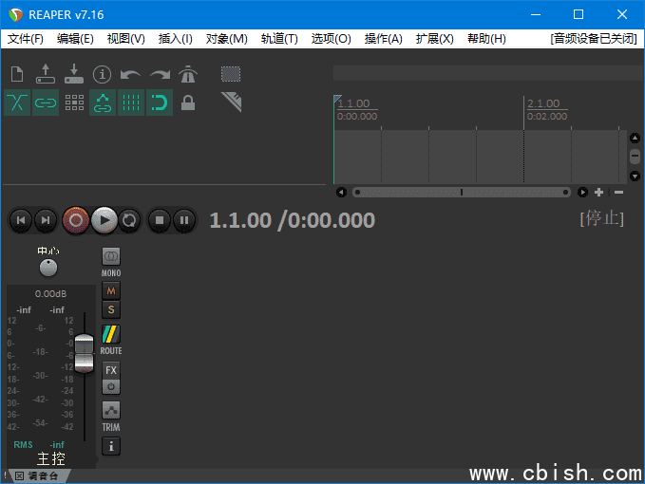Image resolution: width=645 pixels, height=484 pixels.
Task: Click the metronome icon
Action: tap(188, 74)
